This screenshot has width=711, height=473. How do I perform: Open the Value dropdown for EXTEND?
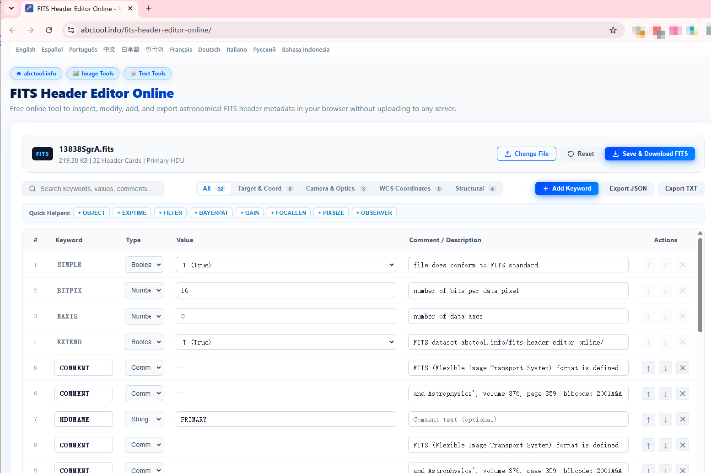(x=286, y=342)
